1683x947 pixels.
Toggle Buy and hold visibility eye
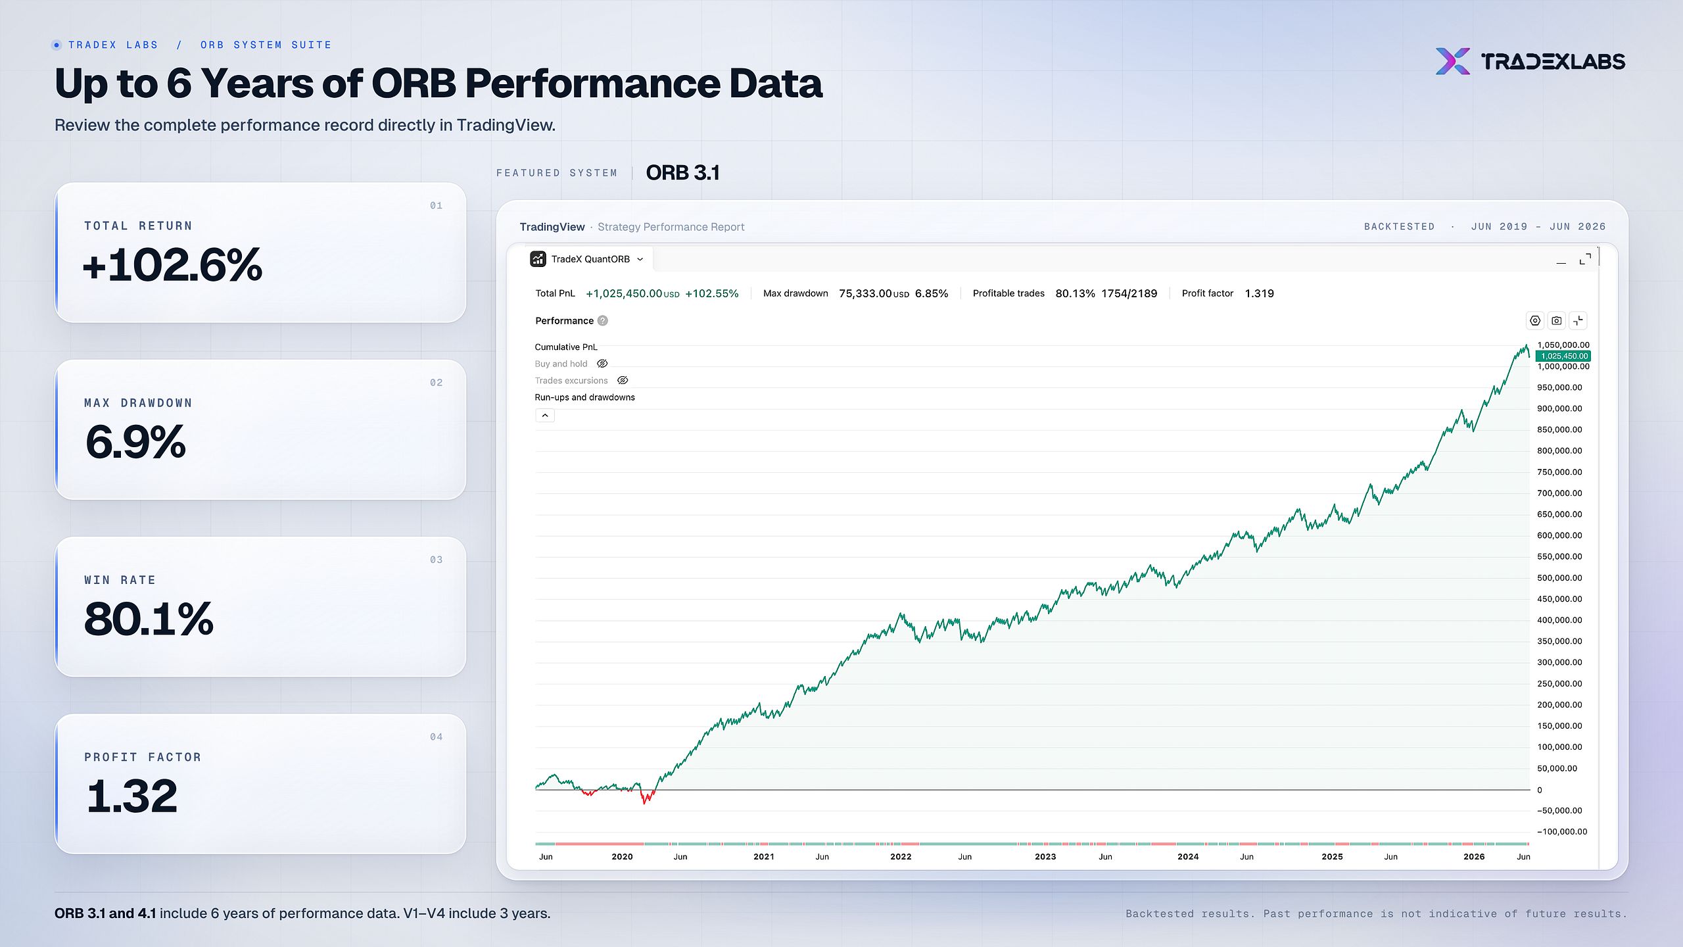(x=602, y=364)
